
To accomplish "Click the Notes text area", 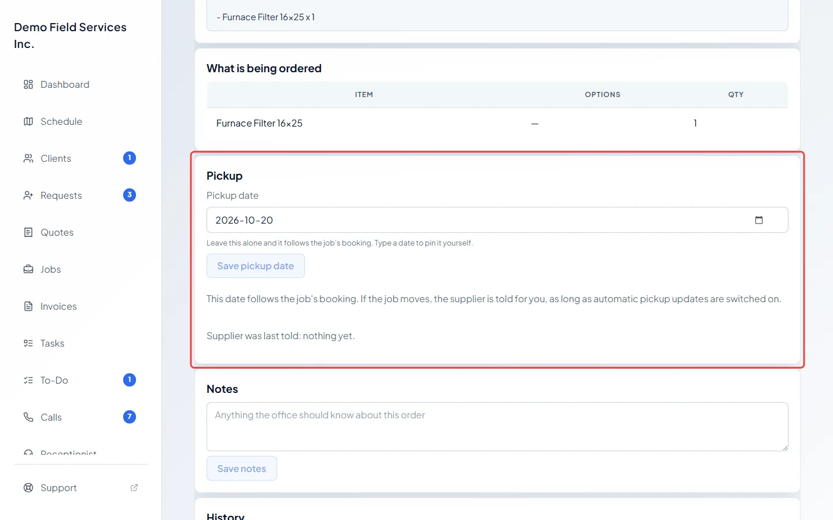I will (497, 426).
